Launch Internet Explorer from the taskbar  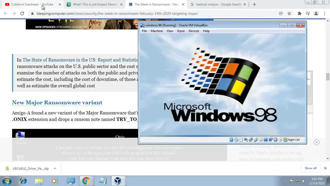[23, 181]
